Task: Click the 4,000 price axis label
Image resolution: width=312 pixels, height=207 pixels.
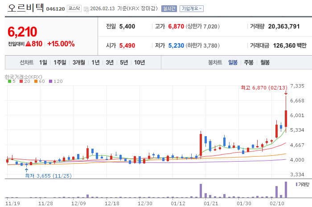Action: [x=297, y=160]
